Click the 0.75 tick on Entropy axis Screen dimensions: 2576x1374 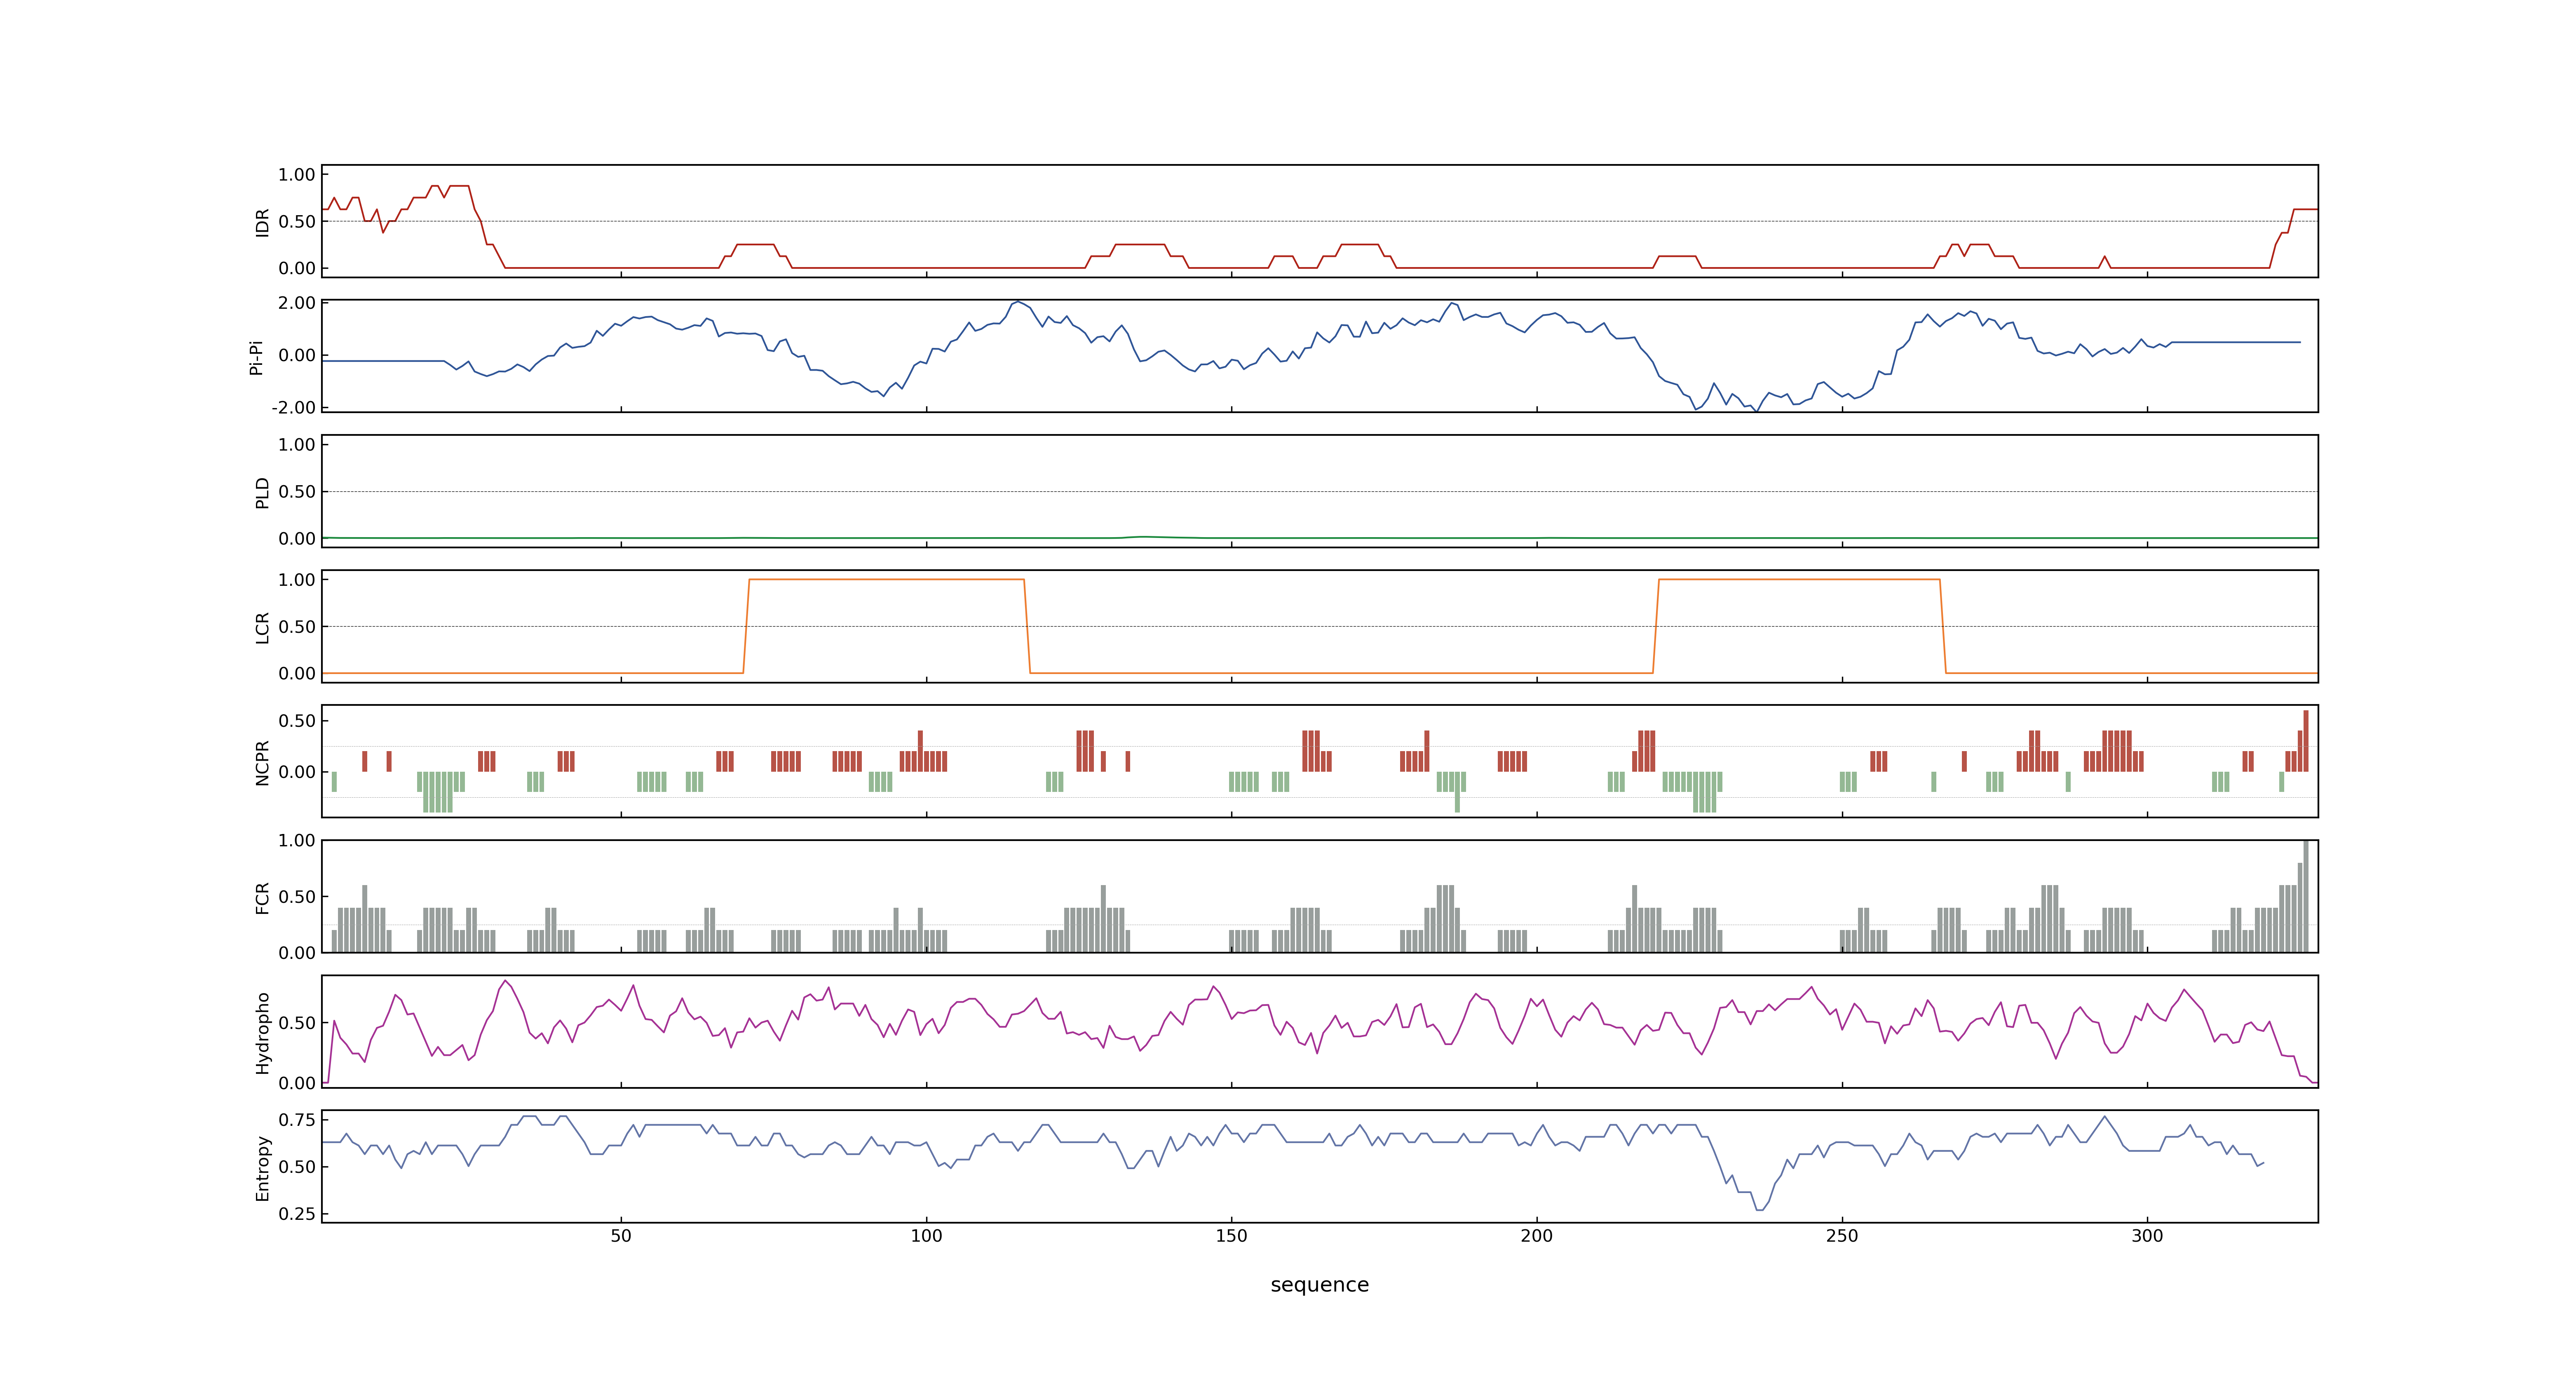[x=297, y=1120]
